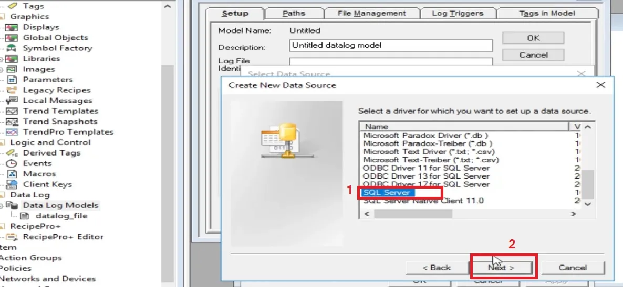Click the Log File Identifier field
623x287 pixels.
391,62
